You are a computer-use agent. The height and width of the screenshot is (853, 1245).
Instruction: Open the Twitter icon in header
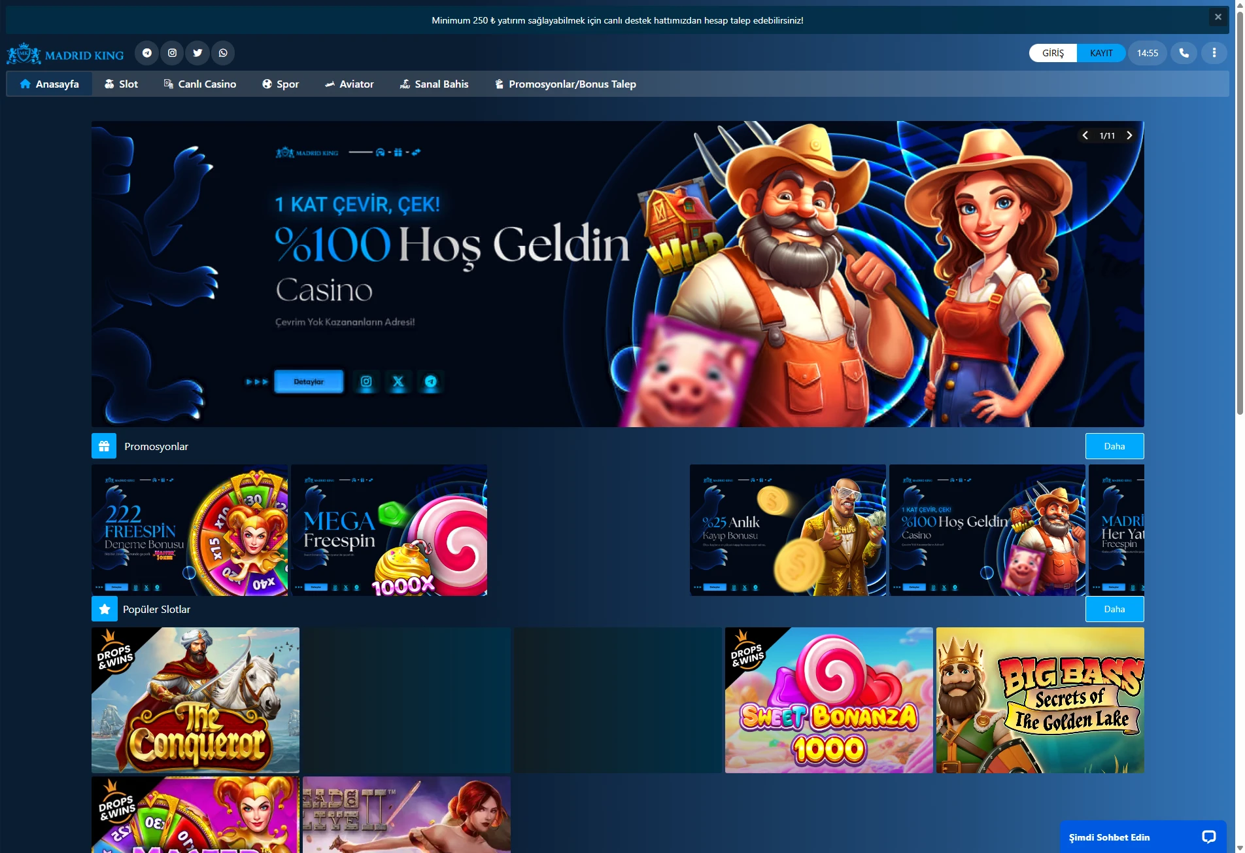197,53
